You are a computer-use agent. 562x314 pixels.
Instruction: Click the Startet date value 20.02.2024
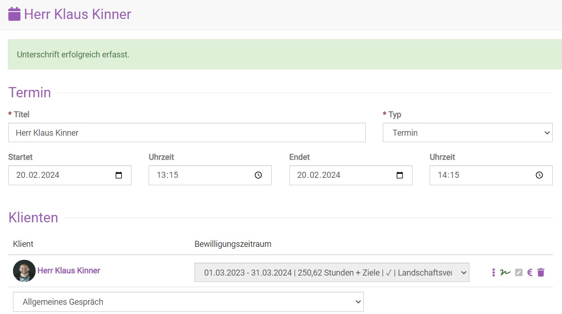pos(38,175)
